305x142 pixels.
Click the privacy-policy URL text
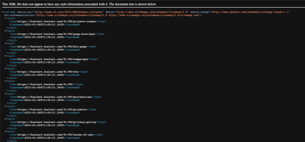tap(57, 122)
